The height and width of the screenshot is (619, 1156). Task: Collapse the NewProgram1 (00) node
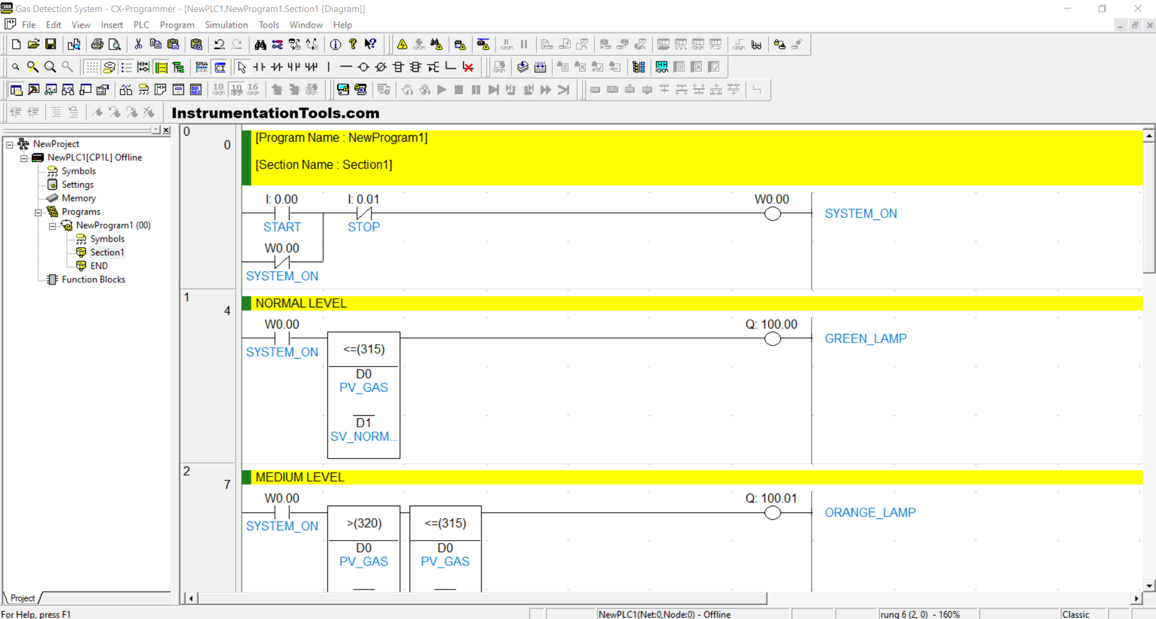pyautogui.click(x=52, y=225)
